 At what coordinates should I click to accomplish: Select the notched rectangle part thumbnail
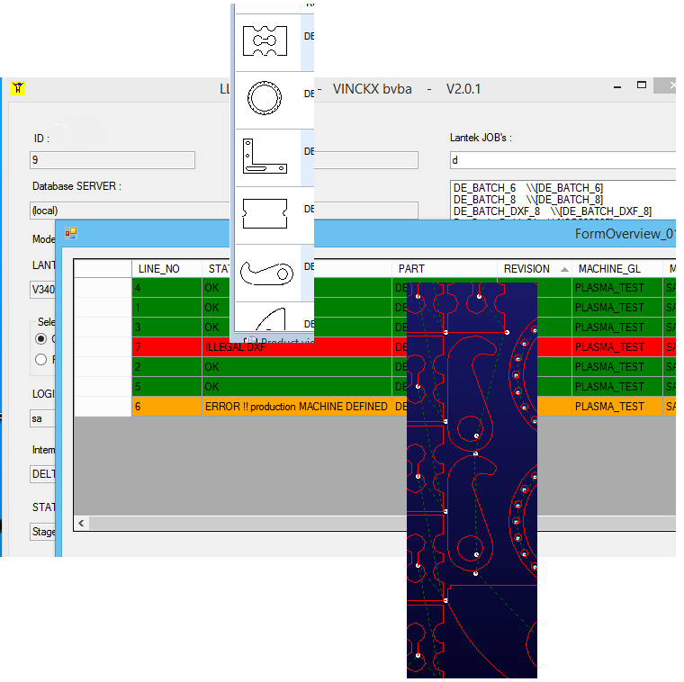click(x=265, y=213)
